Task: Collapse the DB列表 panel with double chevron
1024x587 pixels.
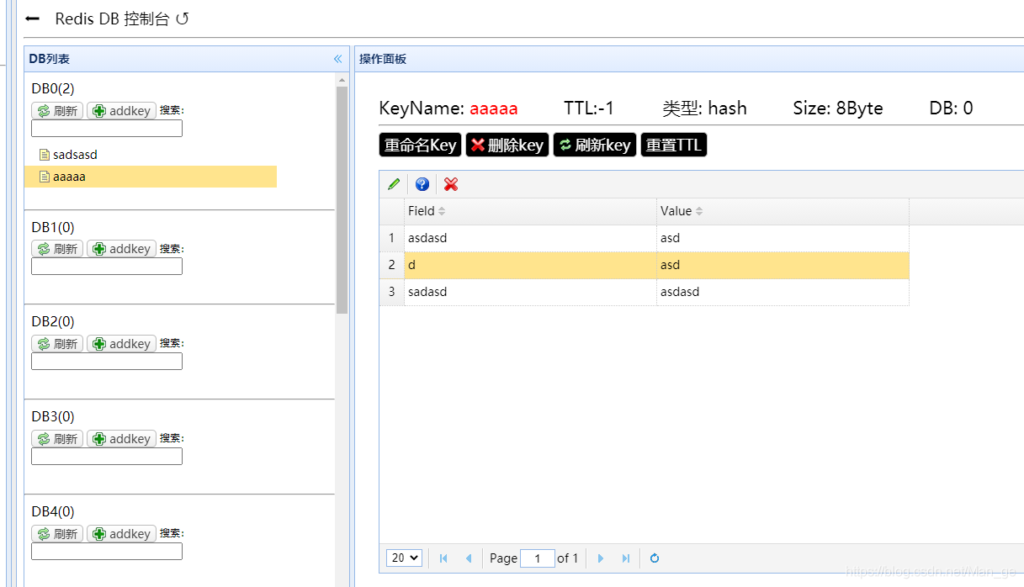Action: pos(337,59)
